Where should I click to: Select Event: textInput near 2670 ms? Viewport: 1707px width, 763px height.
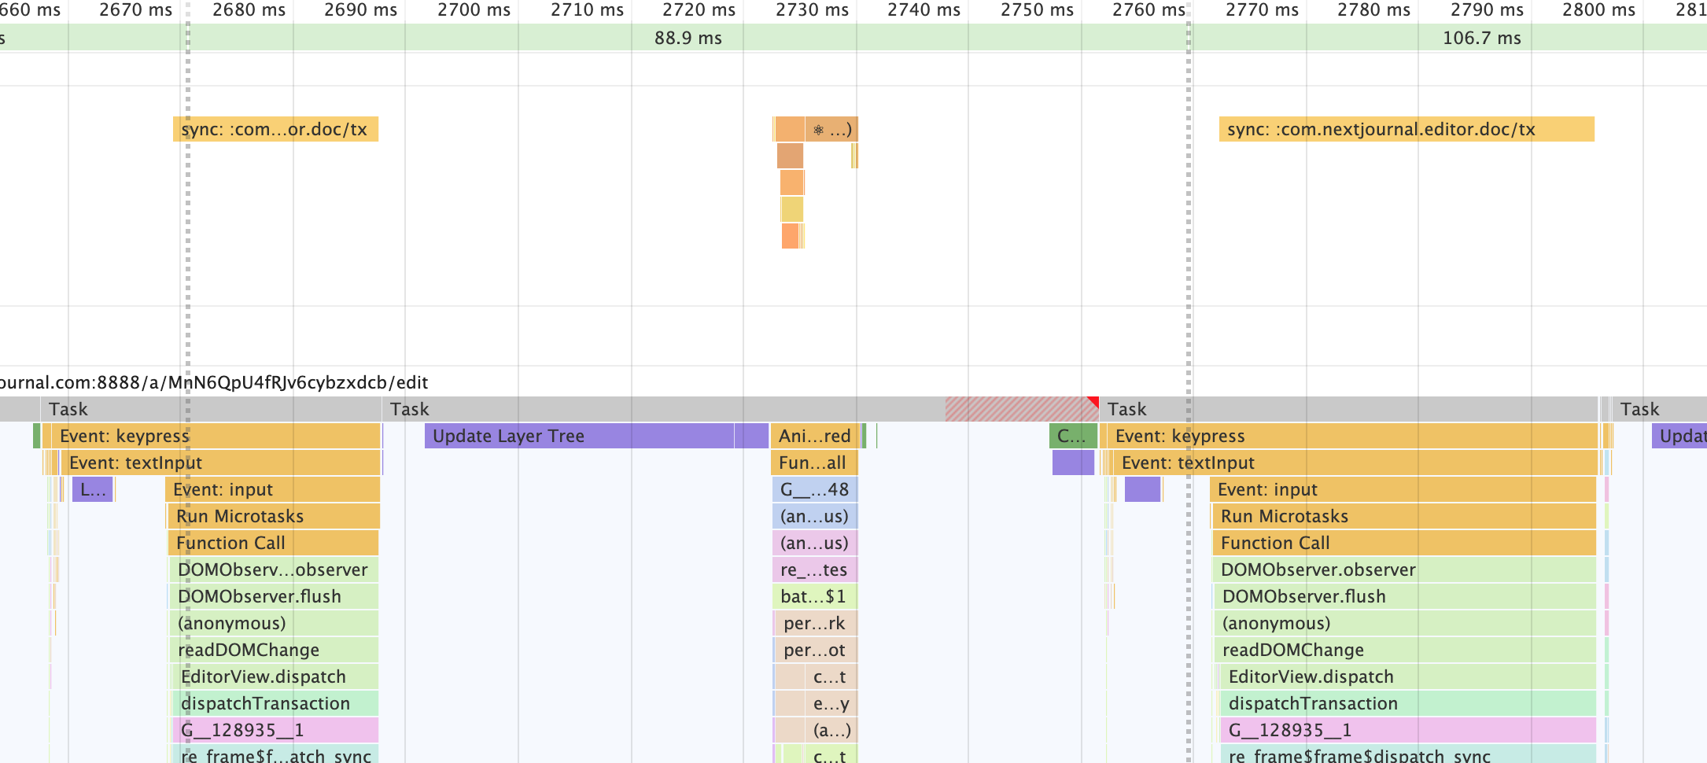pyautogui.click(x=220, y=463)
